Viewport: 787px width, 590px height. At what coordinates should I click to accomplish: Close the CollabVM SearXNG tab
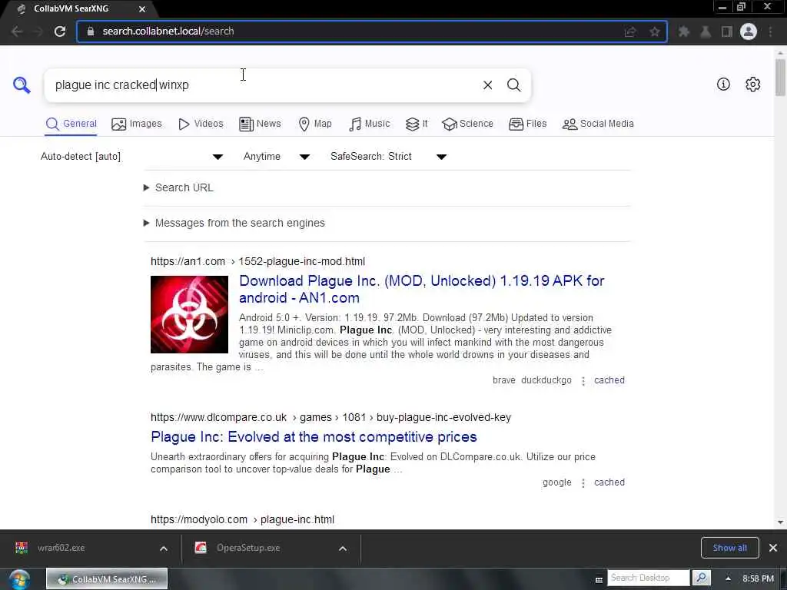(142, 9)
